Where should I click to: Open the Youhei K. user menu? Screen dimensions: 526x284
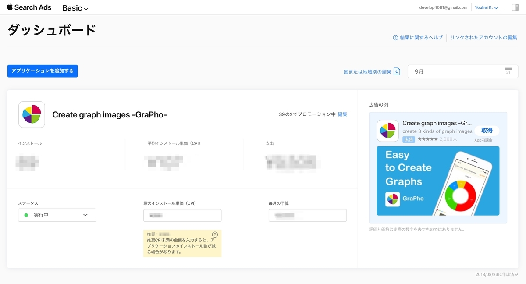coord(487,7)
